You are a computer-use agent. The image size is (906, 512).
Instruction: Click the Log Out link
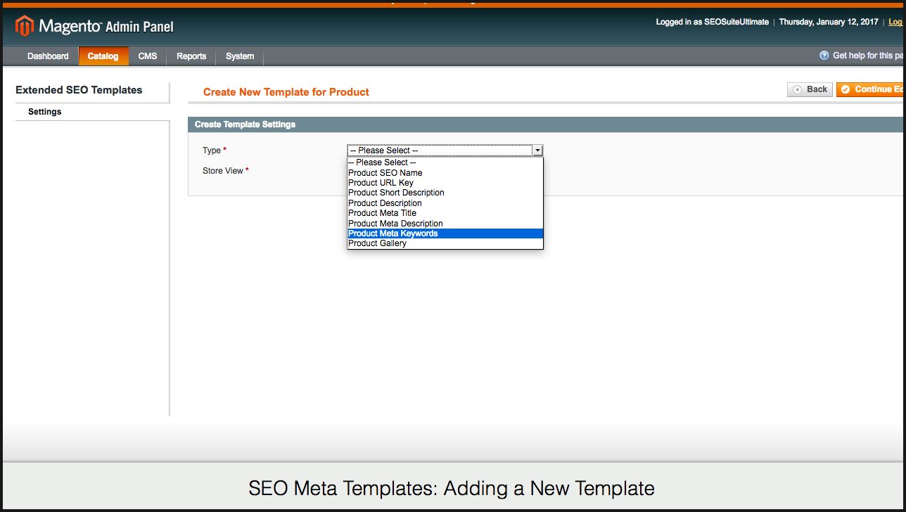(895, 22)
